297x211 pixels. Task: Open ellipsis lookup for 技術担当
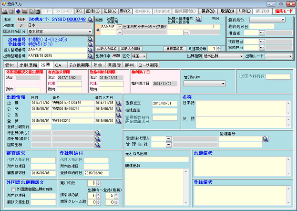[262, 42]
